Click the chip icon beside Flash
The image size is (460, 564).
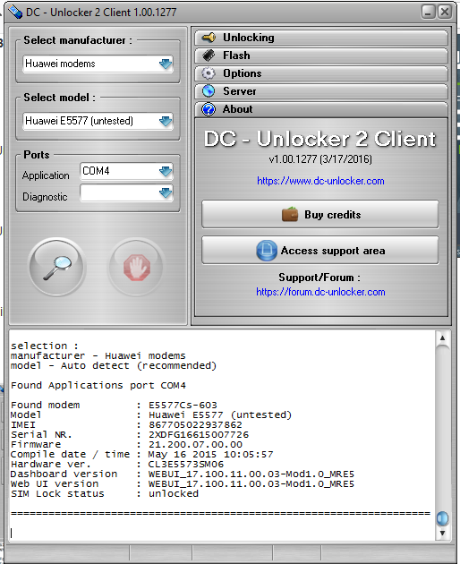tap(209, 56)
